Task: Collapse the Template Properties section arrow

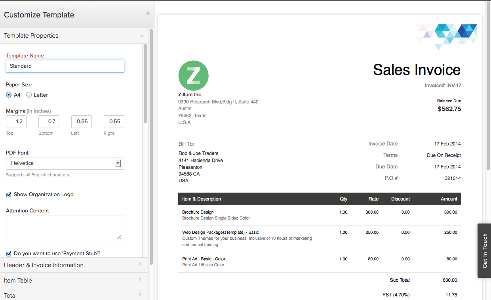Action: point(141,36)
